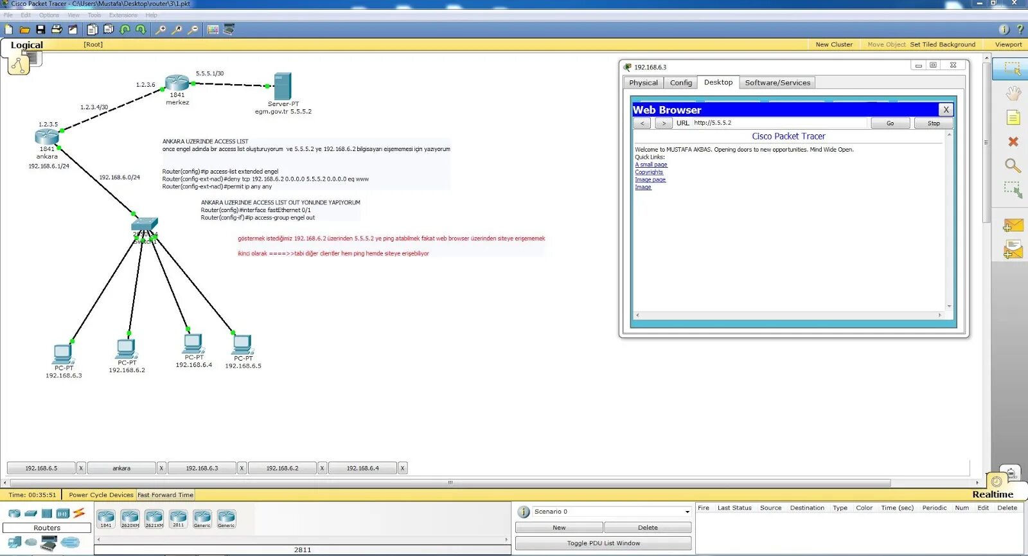Viewport: 1028px width, 556px height.
Task: Open the 'A small page' link
Action: tap(651, 165)
